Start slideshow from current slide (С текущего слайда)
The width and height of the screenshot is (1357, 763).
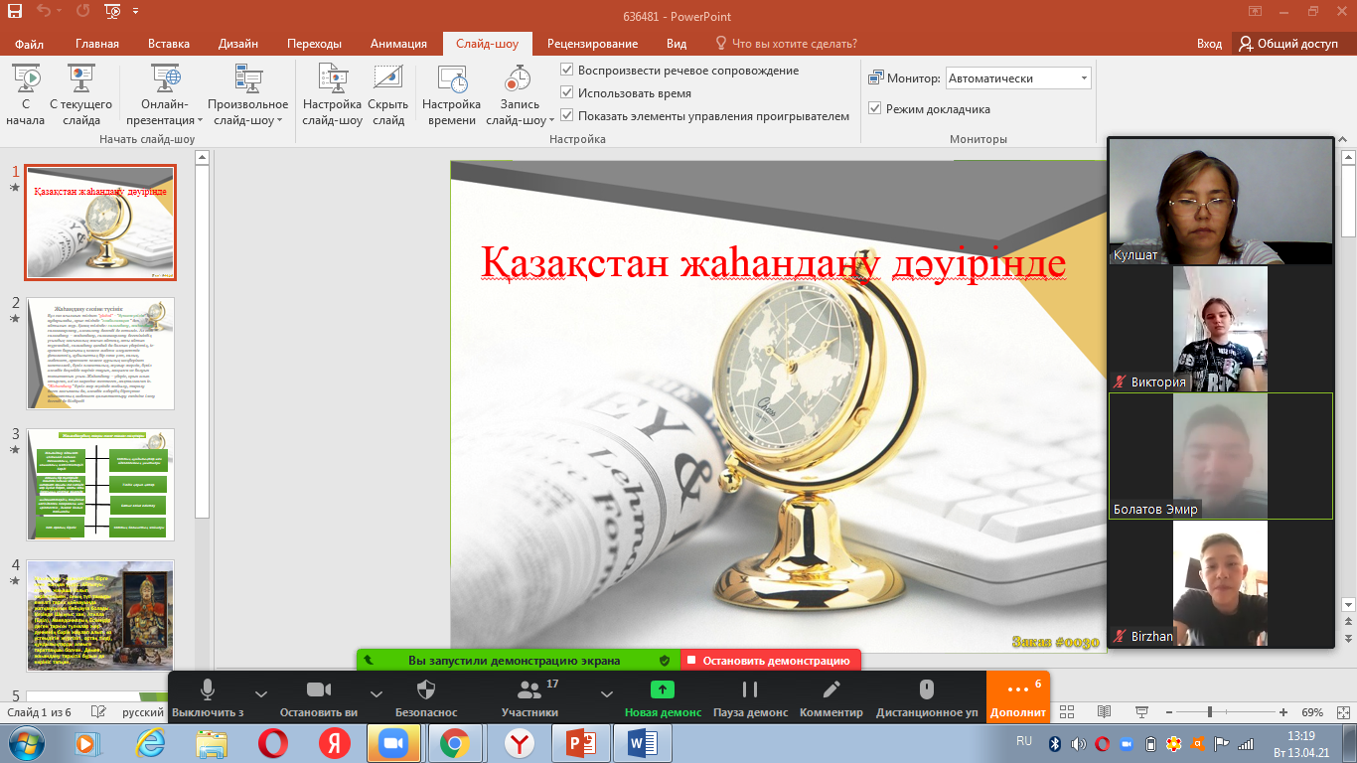point(80,95)
